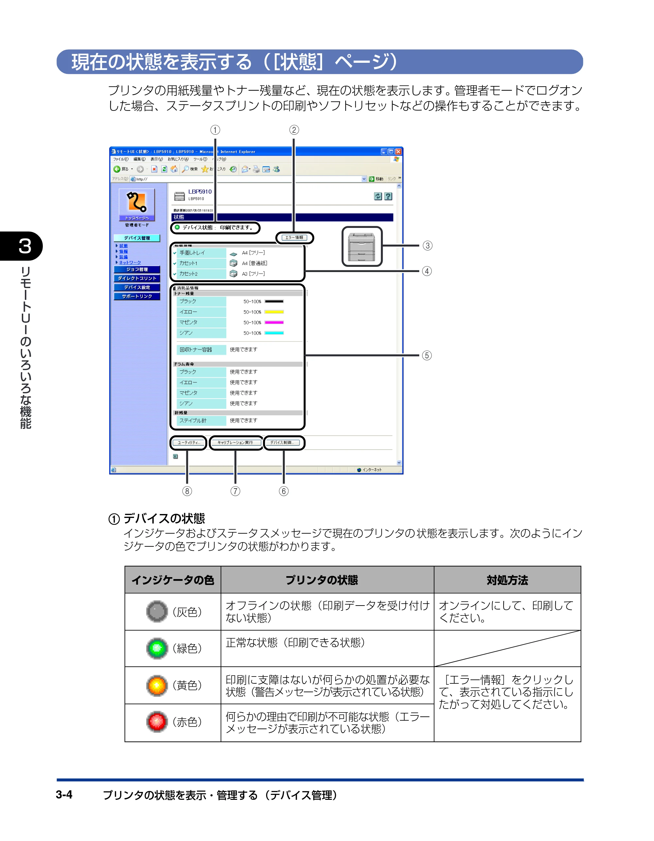654x841 pixels.
Task: Select the ジョブ管理 sidebar menu
Action: (137, 269)
